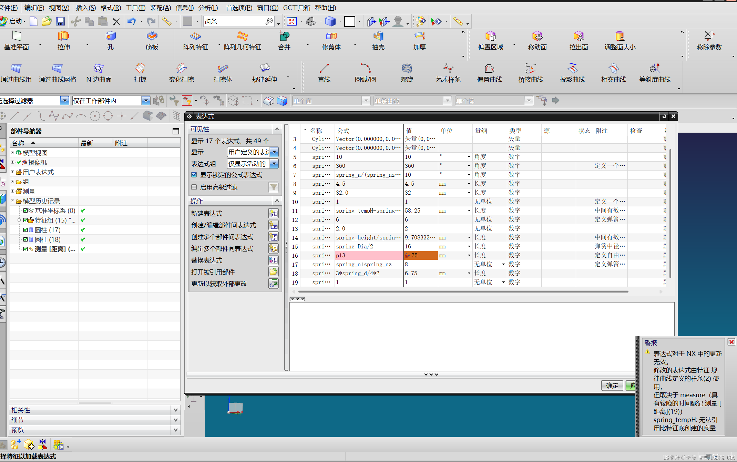Open the 拉出面 pull face tool

(579, 41)
